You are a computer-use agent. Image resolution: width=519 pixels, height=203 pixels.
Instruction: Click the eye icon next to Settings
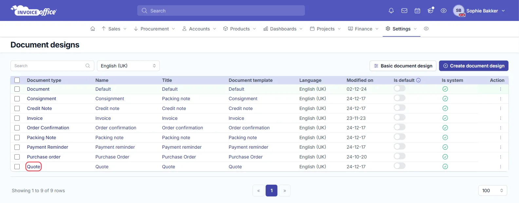(426, 29)
